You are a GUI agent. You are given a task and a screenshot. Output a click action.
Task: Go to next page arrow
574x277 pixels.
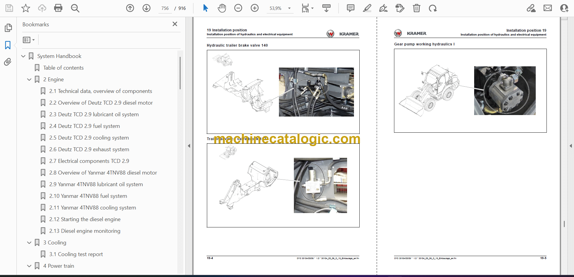pyautogui.click(x=146, y=8)
